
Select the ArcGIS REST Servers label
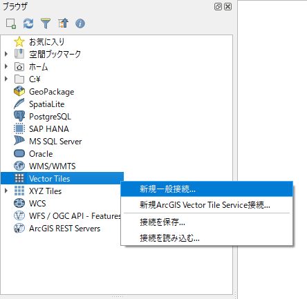click(x=64, y=229)
